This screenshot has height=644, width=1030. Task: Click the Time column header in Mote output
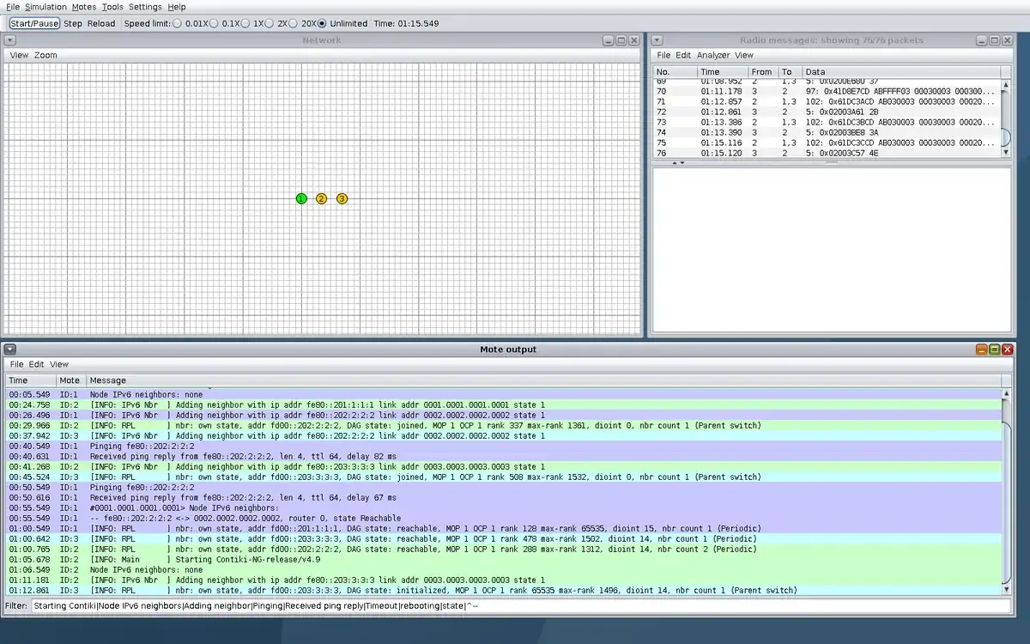pos(31,380)
